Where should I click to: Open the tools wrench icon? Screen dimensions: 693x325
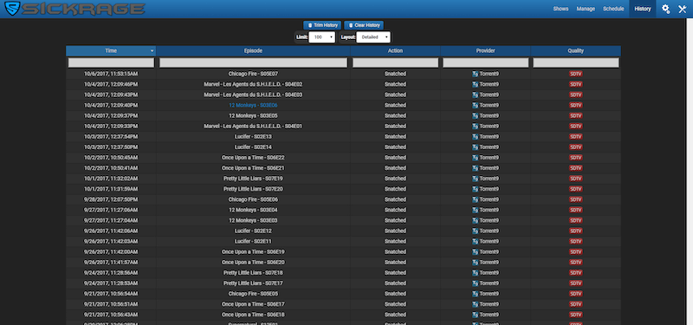point(682,9)
